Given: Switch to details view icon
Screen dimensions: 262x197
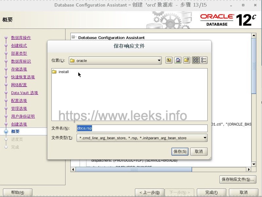Looking at the screenshot, I should (204, 60).
